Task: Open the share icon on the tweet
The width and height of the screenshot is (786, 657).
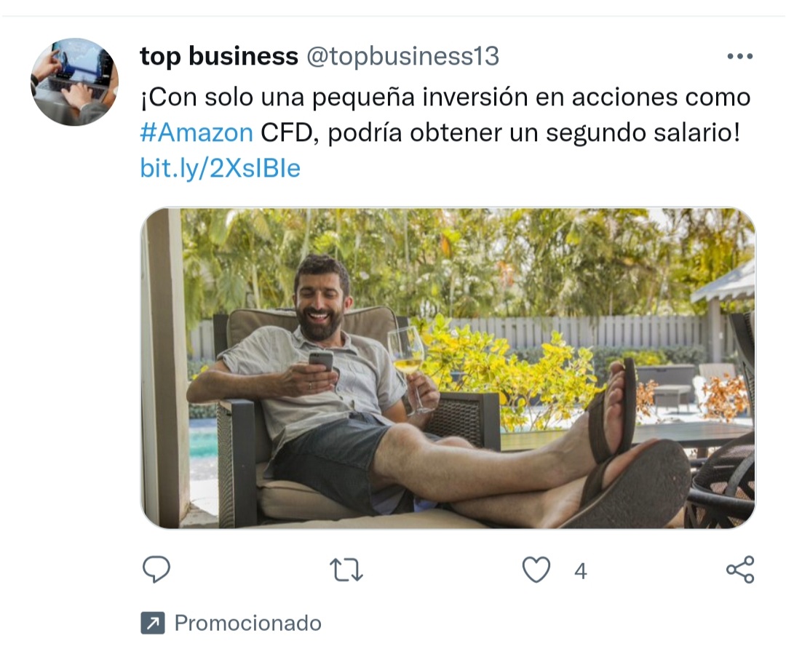Action: click(740, 569)
